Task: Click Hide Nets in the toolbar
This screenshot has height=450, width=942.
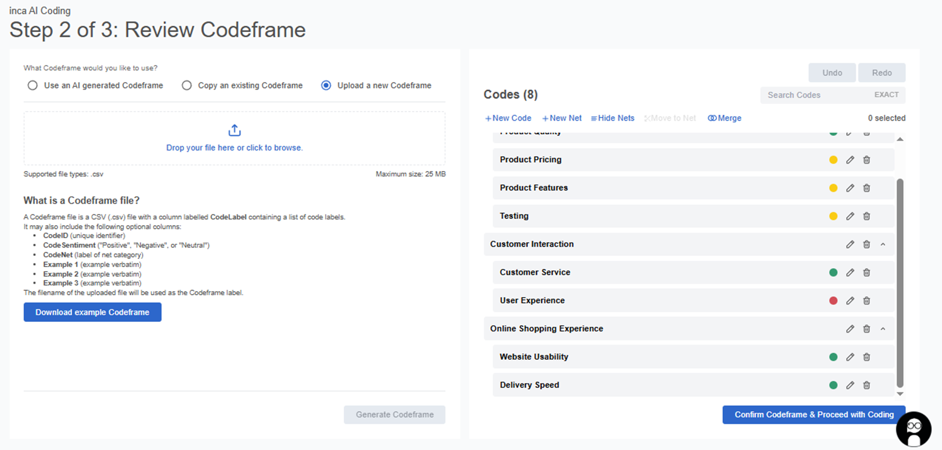Action: pos(612,118)
